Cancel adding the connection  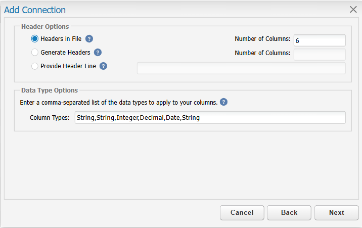pyautogui.click(x=242, y=212)
